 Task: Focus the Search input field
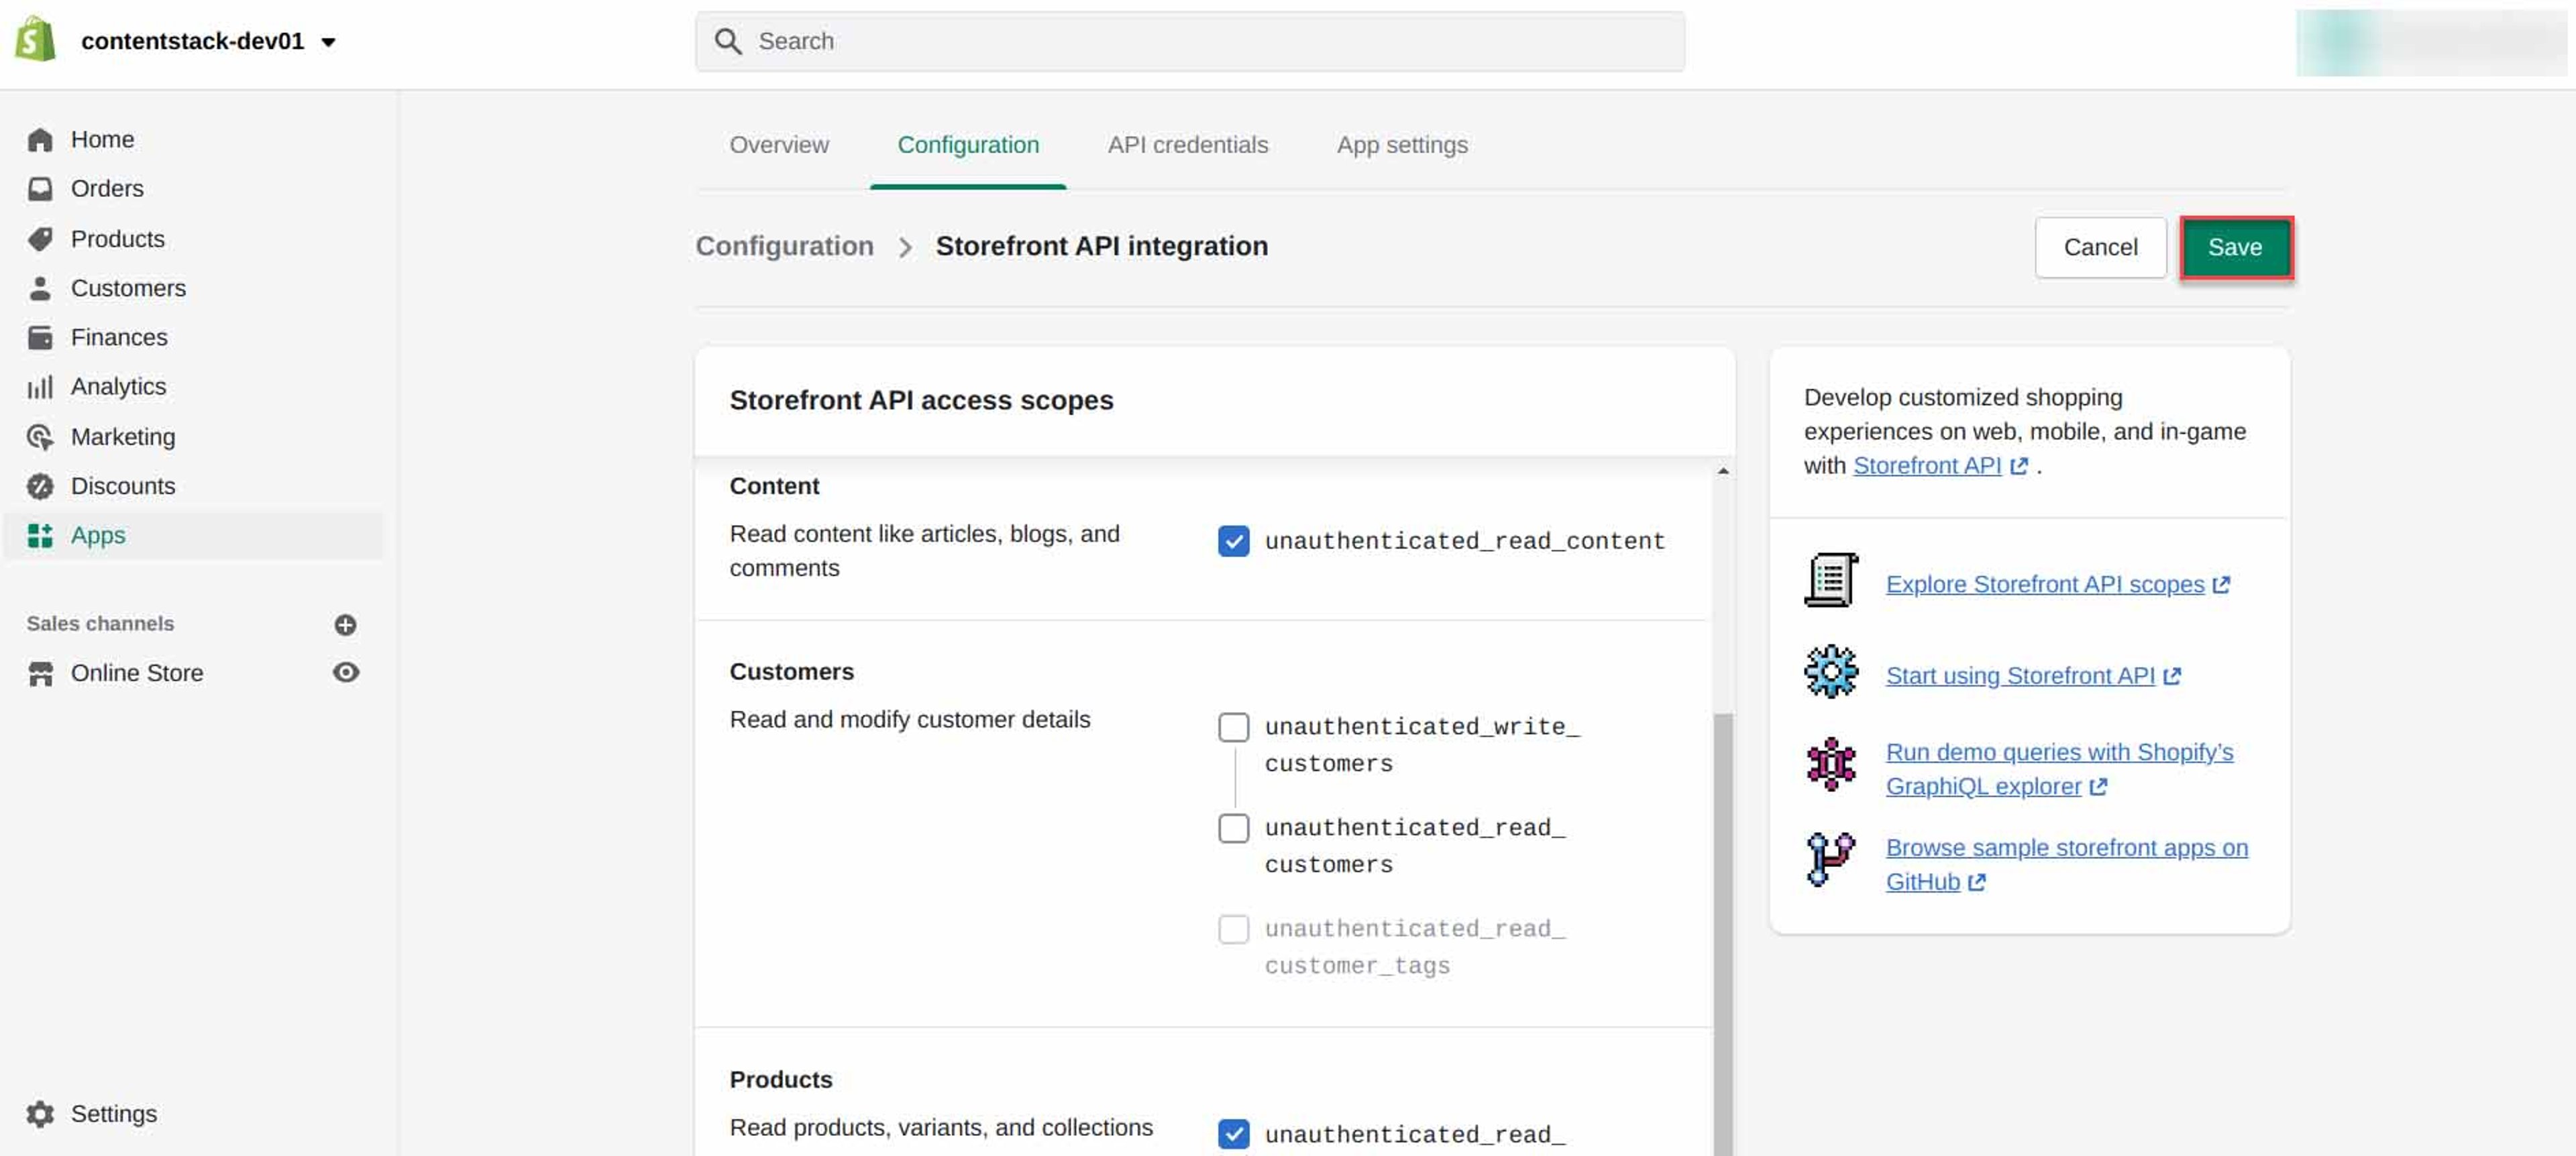click(1189, 41)
